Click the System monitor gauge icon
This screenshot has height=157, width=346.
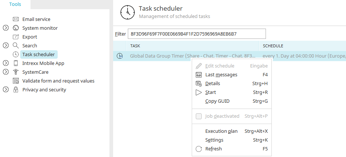(x=16, y=28)
